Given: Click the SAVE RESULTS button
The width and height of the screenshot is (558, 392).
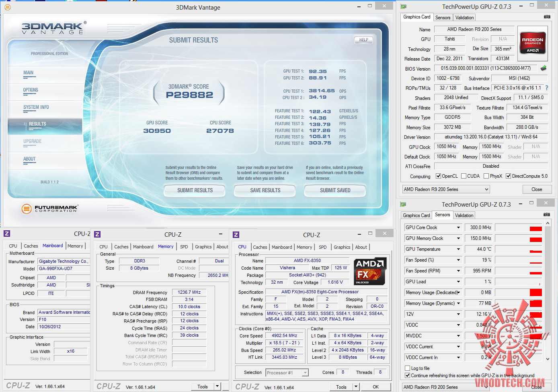Looking at the screenshot, I should (x=265, y=190).
